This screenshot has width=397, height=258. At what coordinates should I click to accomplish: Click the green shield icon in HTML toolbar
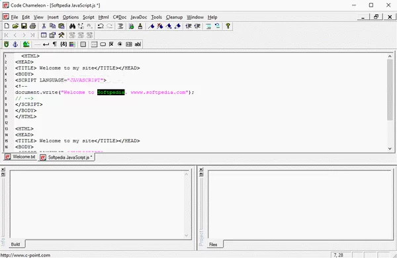(x=7, y=44)
